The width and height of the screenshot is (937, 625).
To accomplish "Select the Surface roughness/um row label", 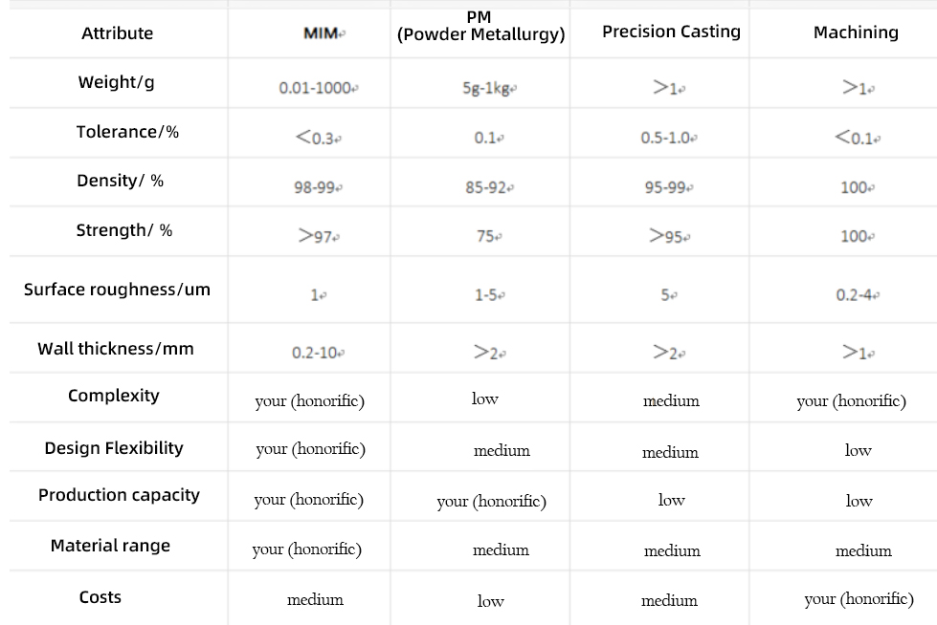I will coord(117,290).
